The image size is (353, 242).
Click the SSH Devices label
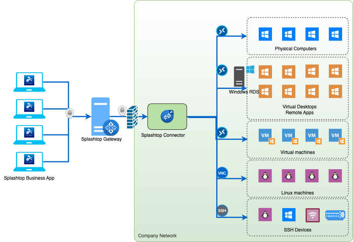[298, 230]
